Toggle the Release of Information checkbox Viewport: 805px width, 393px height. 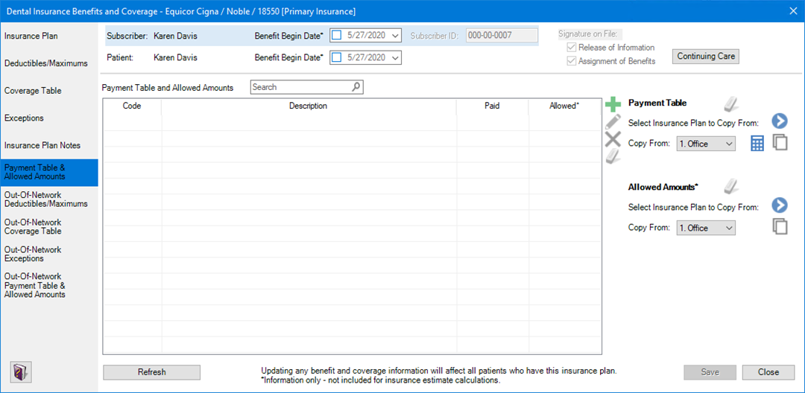click(572, 48)
